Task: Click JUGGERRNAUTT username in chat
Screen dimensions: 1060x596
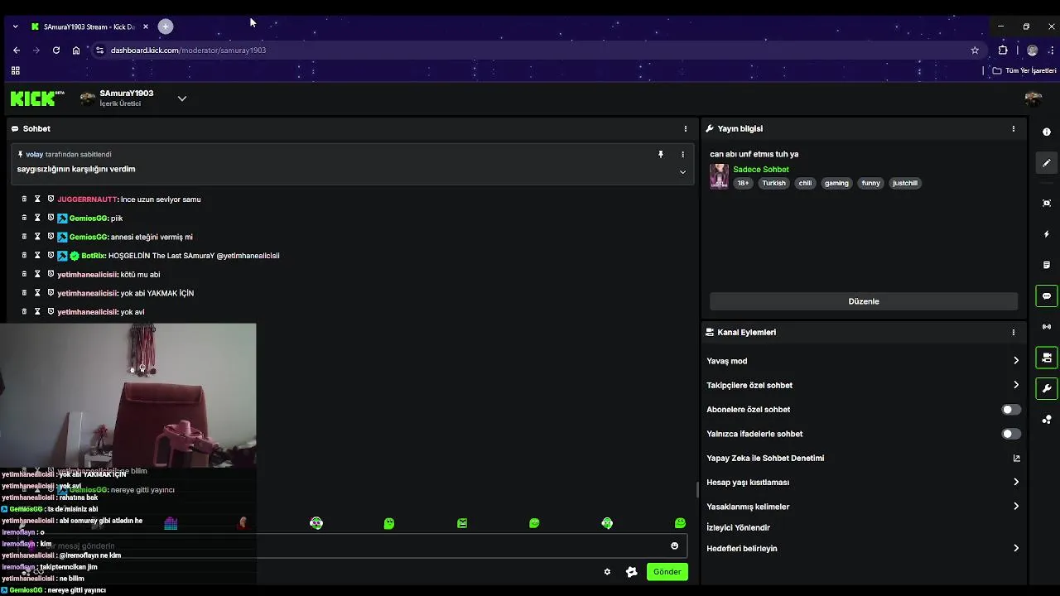Action: (x=87, y=199)
